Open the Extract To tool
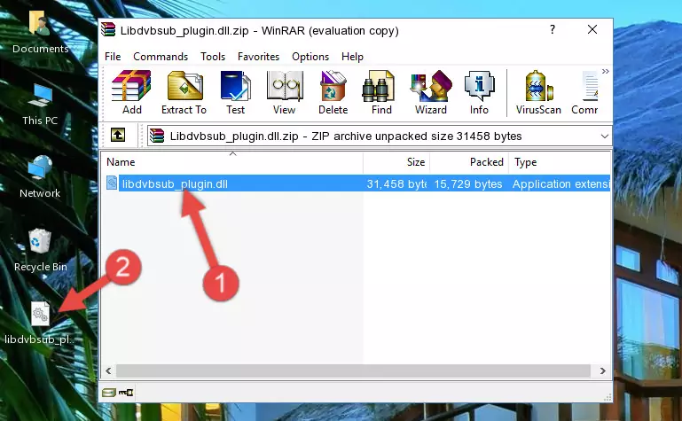Image resolution: width=682 pixels, height=421 pixels. (x=184, y=92)
